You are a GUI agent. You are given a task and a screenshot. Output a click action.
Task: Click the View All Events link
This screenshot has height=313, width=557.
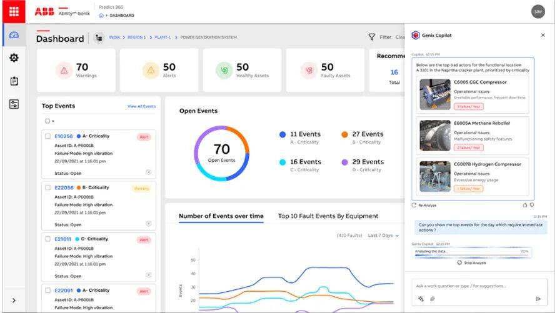tap(141, 106)
